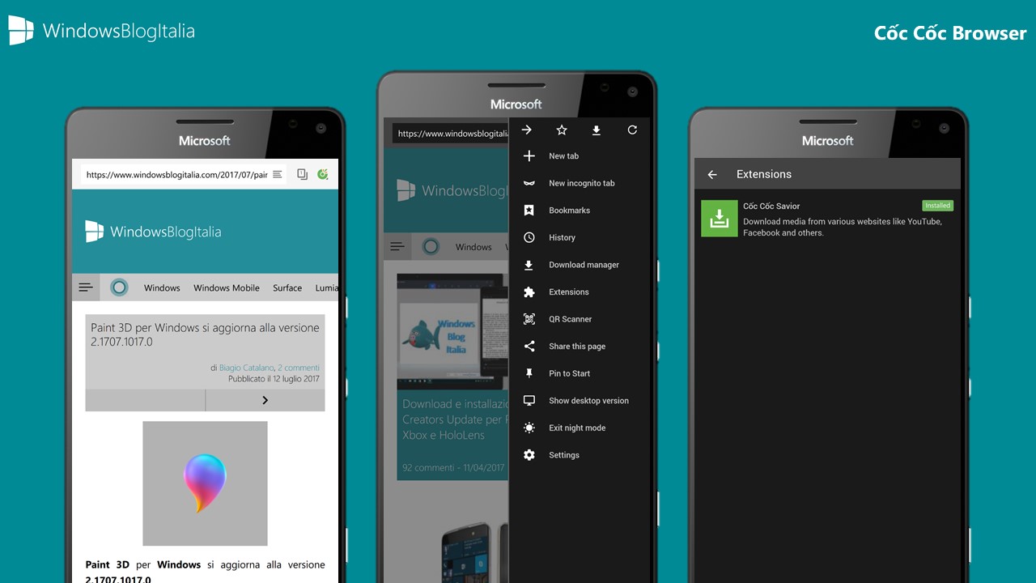Click the Lumia nav link on left phone

[x=326, y=287]
